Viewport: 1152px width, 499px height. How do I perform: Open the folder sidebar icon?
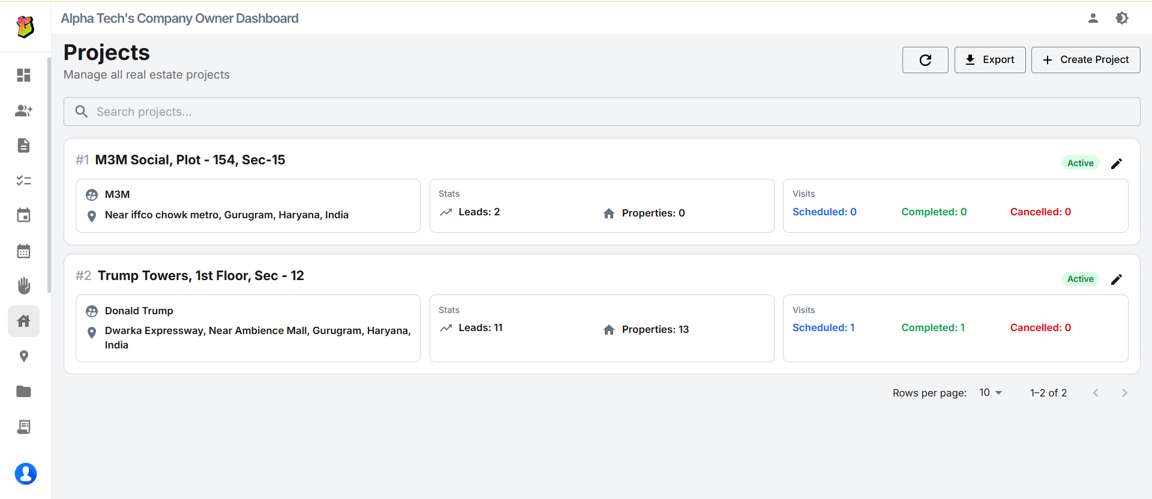[23, 391]
